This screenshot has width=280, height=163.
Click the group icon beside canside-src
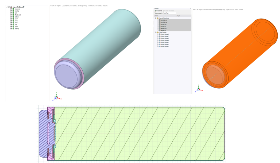(160, 20)
